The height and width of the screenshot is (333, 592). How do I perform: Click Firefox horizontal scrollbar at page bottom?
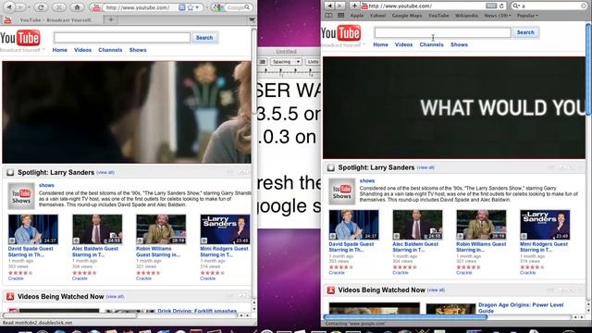click(69, 315)
